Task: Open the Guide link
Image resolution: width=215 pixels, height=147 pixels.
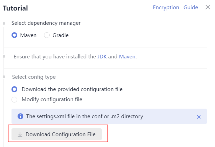Action: 191,7
